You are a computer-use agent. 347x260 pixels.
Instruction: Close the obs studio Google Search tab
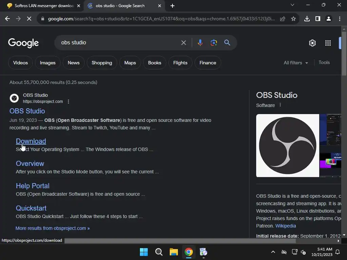(160, 6)
